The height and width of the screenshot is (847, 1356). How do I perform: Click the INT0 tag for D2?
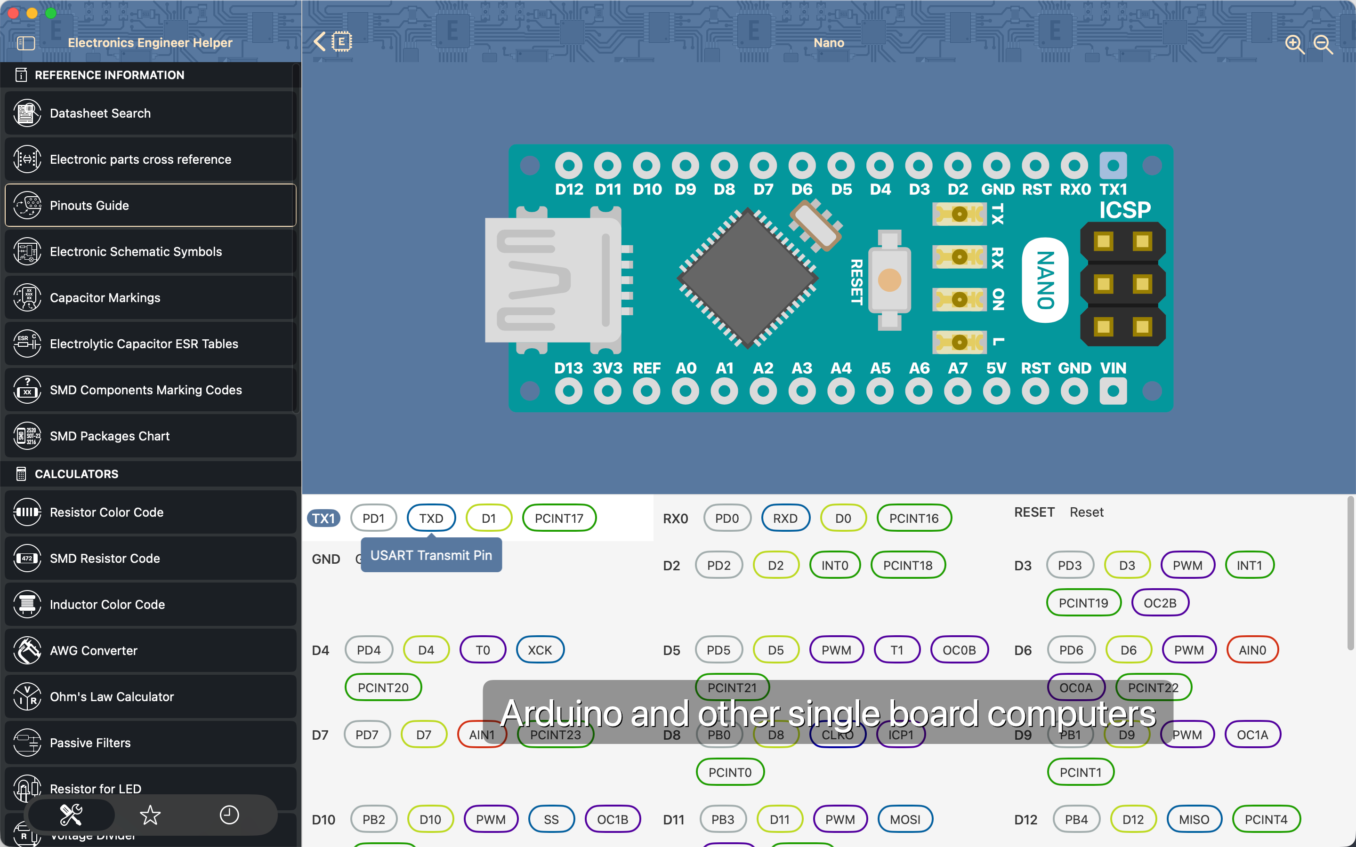pyautogui.click(x=834, y=565)
